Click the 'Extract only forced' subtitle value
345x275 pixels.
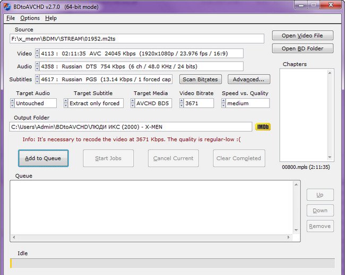tap(96, 103)
